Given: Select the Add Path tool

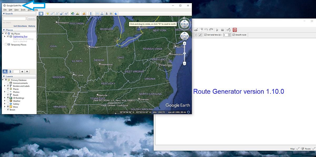Looking at the screenshot, I should [57, 14].
